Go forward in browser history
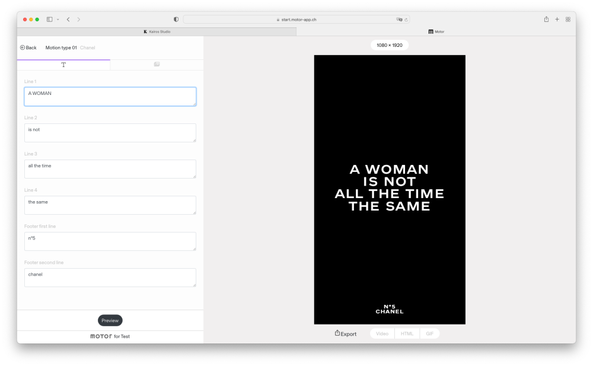The width and height of the screenshot is (593, 366). pyautogui.click(x=79, y=20)
